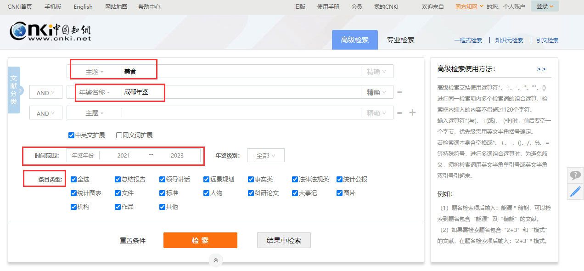Remove the third search row with minus icon
The height and width of the screenshot is (271, 584).
399,113
